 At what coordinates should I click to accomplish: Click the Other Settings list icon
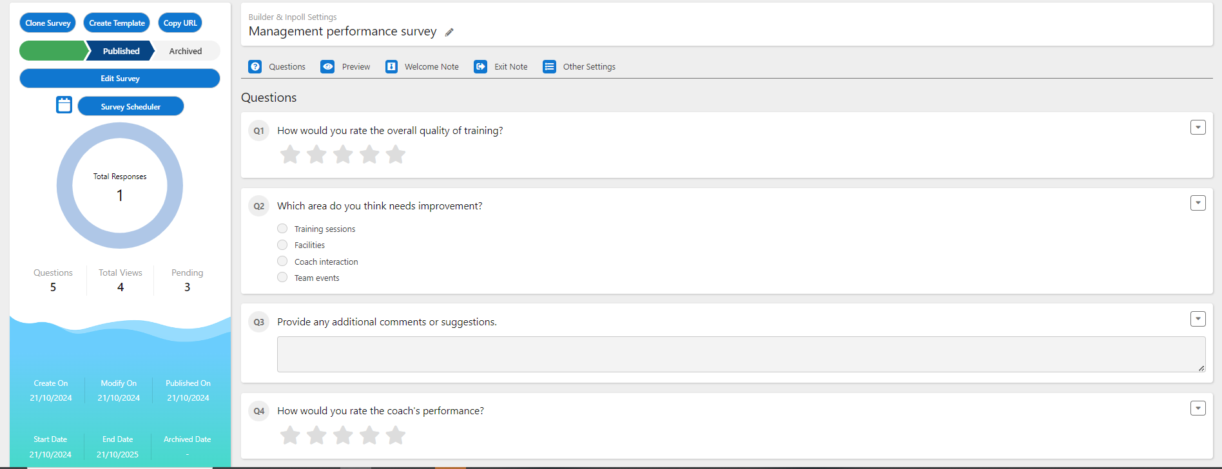549,67
